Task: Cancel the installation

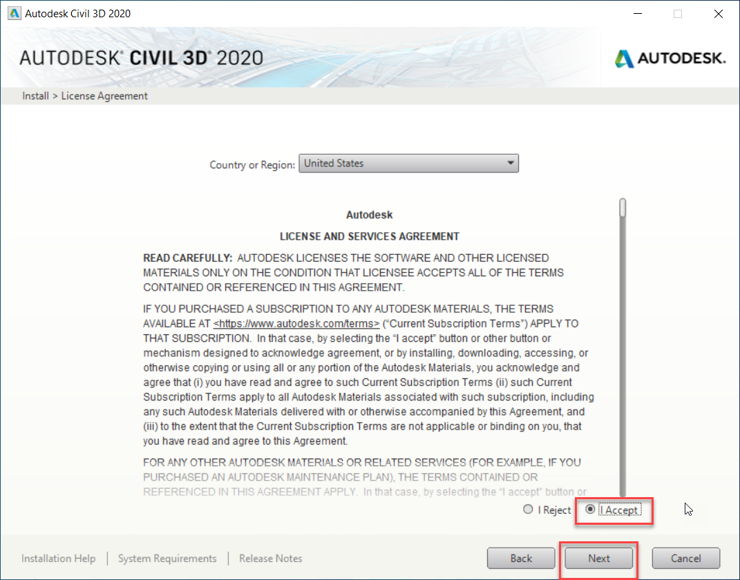Action: tap(685, 558)
